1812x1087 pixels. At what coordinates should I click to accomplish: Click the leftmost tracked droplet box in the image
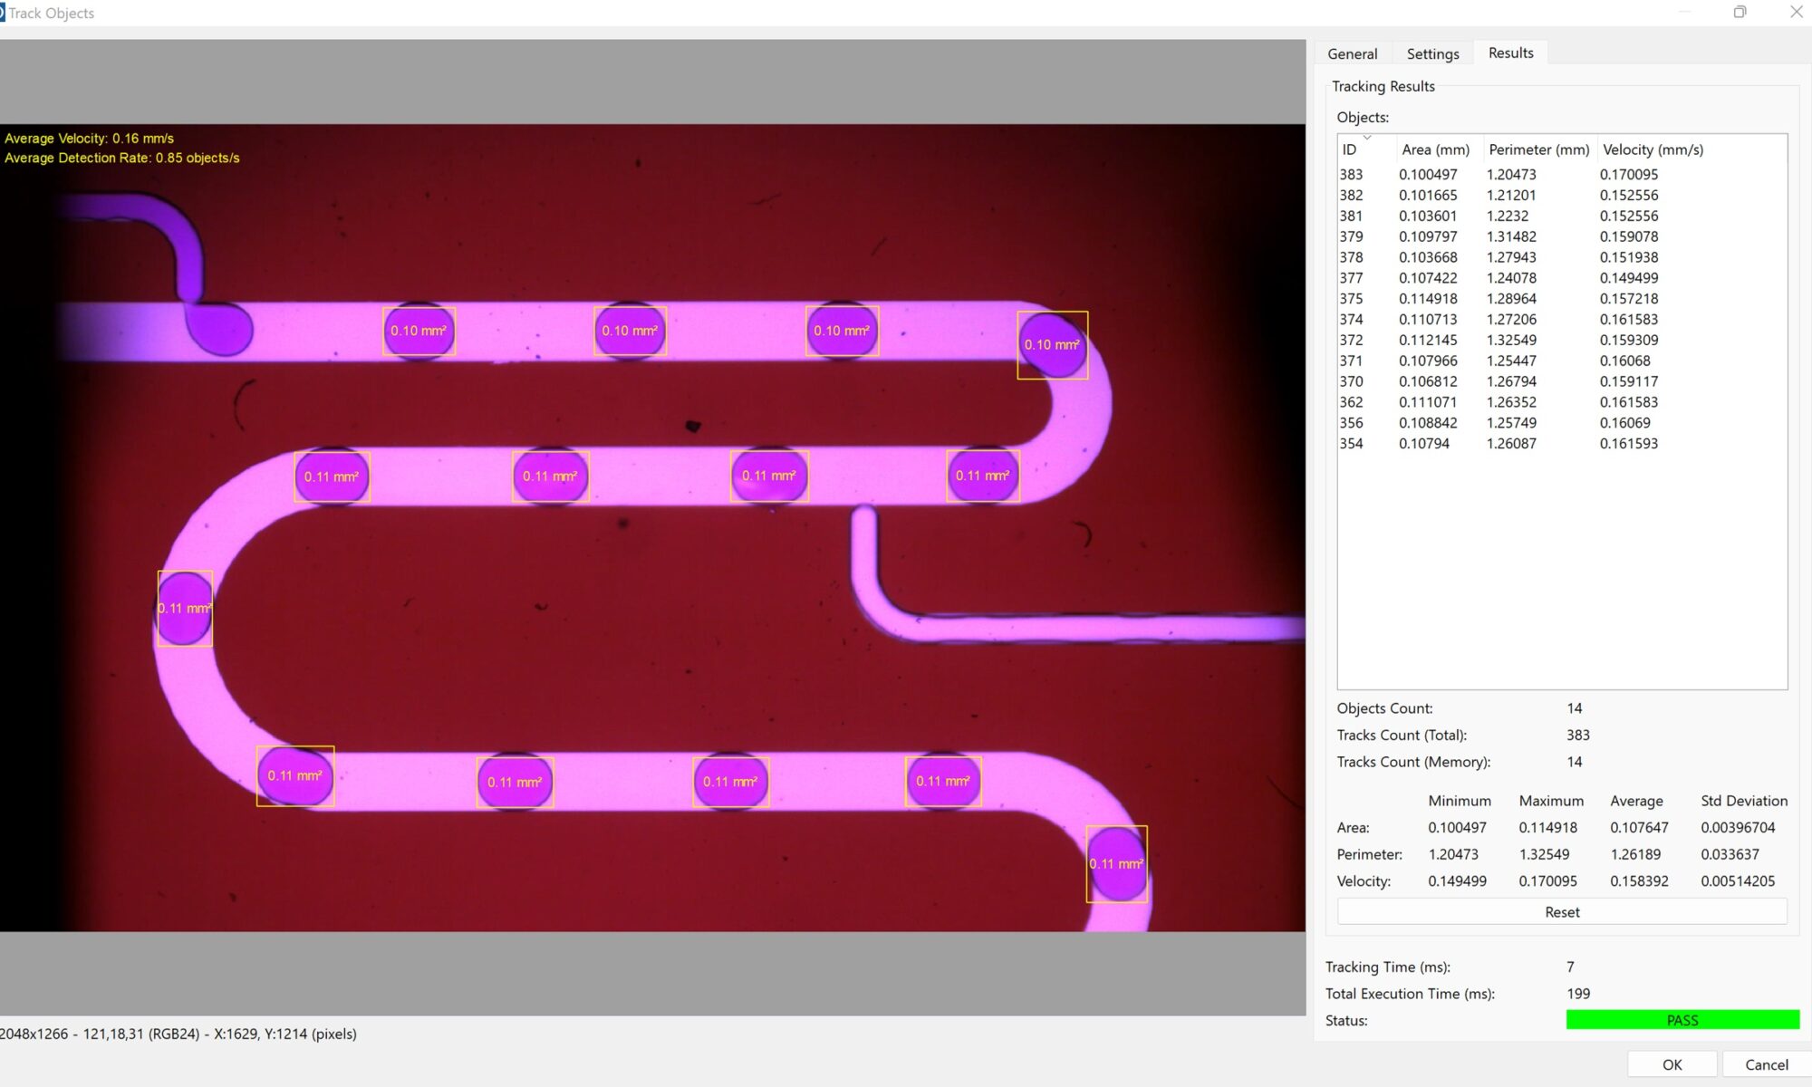(x=185, y=608)
